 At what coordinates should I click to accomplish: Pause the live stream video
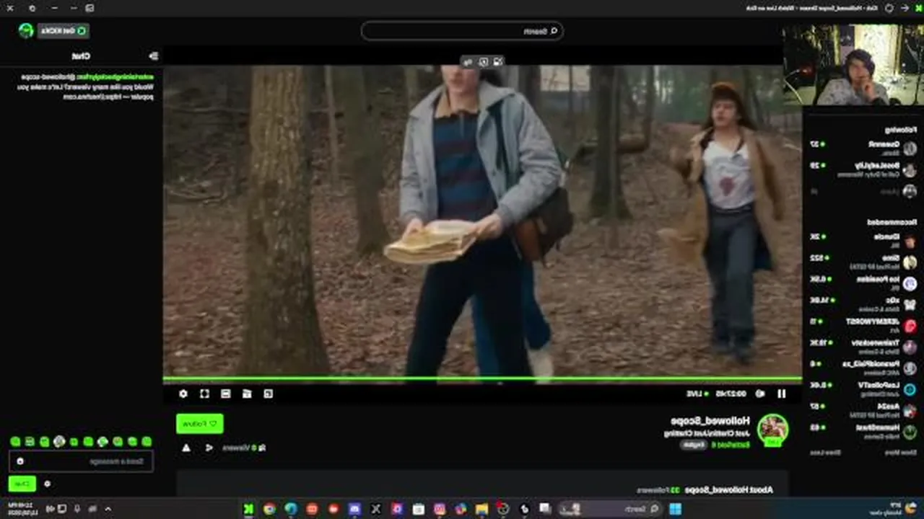coord(781,394)
